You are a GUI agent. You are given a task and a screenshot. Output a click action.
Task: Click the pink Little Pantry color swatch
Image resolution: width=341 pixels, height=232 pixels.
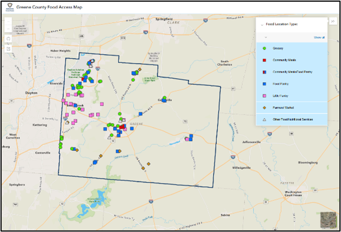coord(264,96)
